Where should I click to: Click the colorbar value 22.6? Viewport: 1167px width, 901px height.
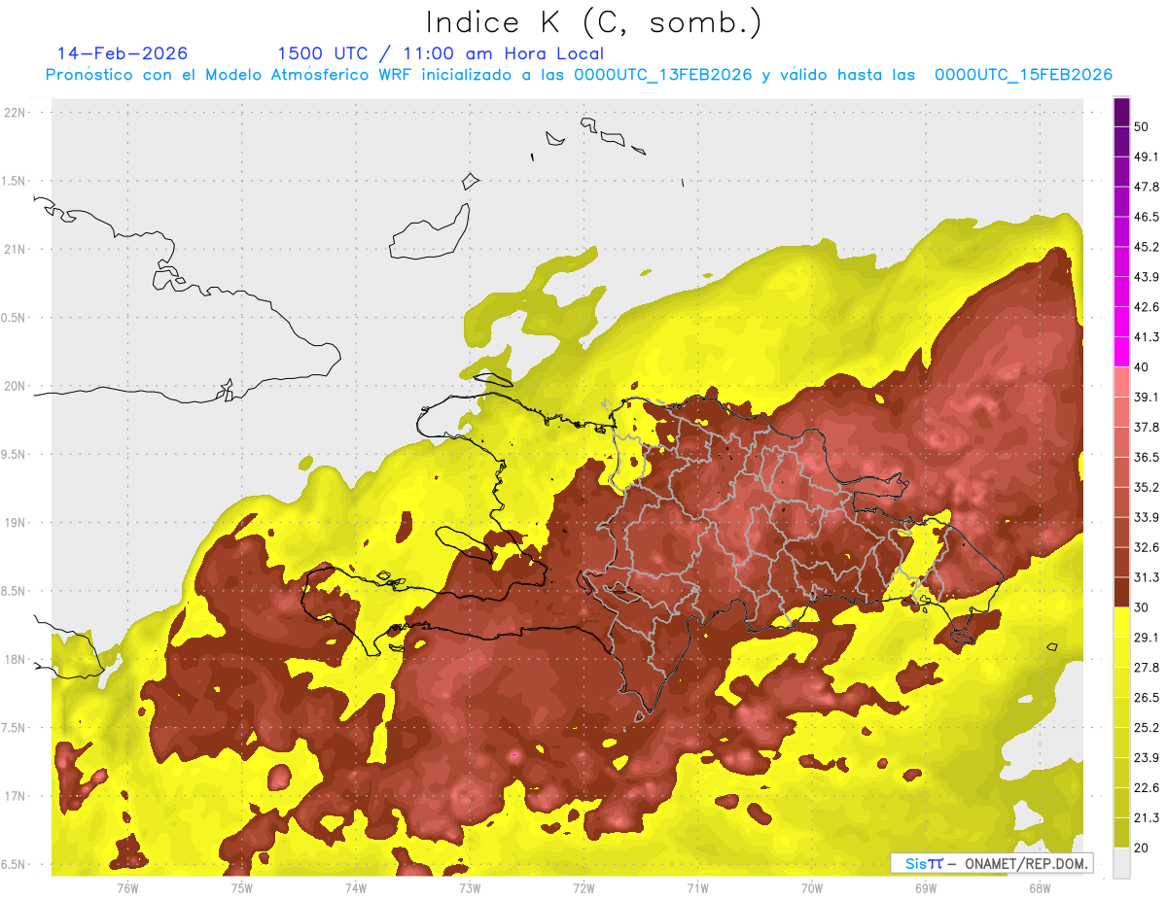pyautogui.click(x=1147, y=788)
